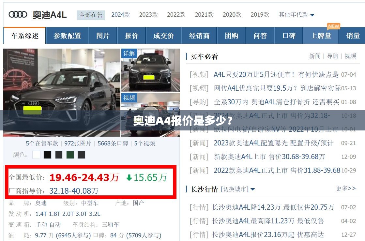Viewport: 365px width, 241px height.
Task: Open article A4L只要20万比5月还便宜
Action: [276, 75]
